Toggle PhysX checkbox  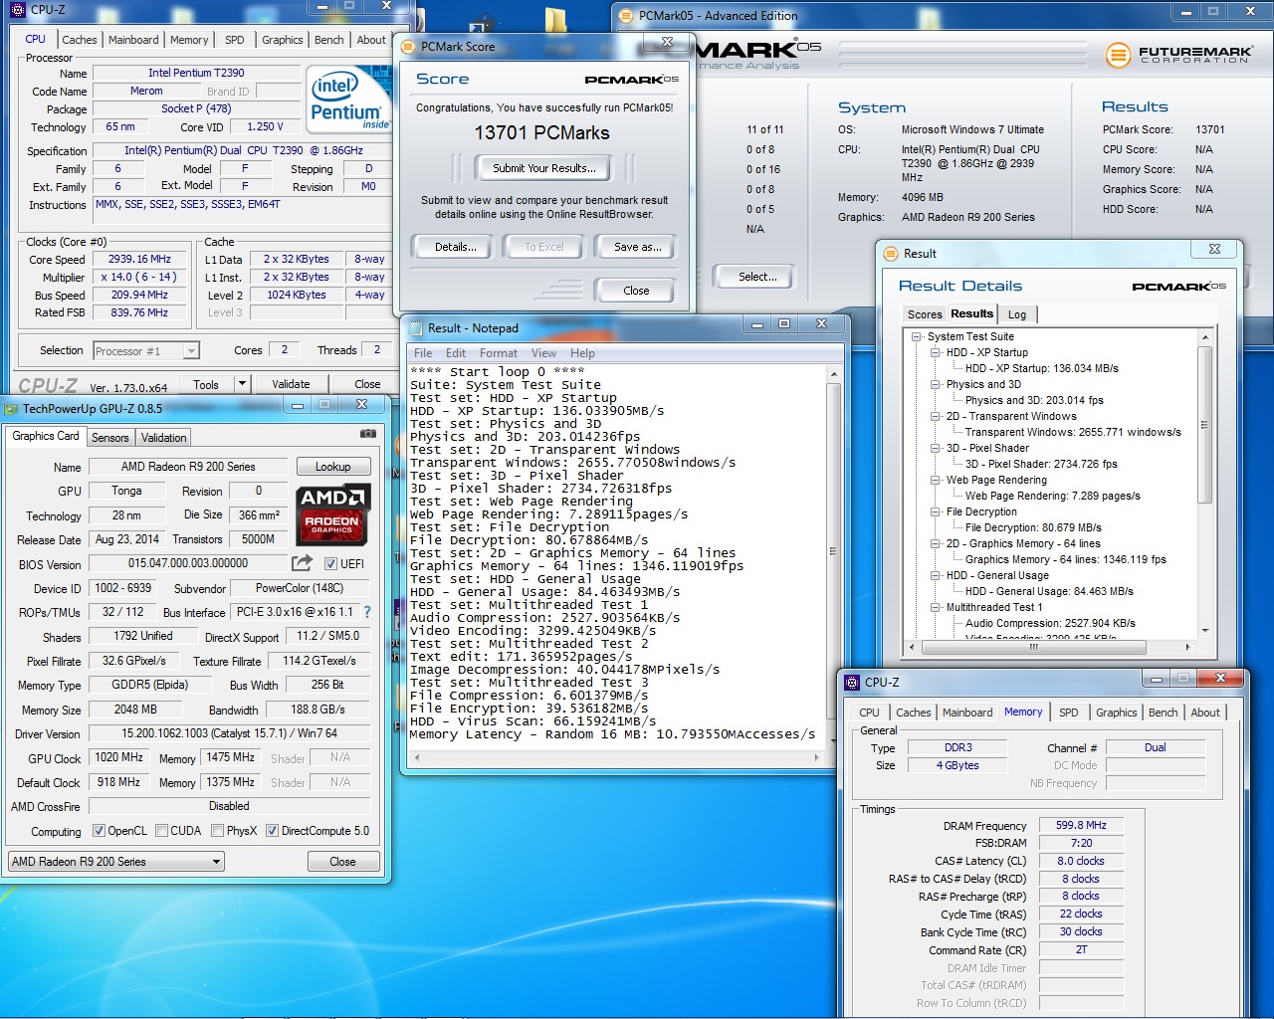click(217, 831)
